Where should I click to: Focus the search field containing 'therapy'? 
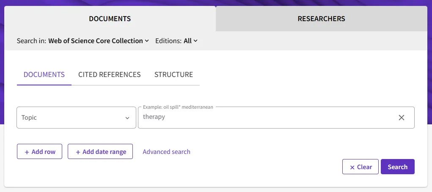coord(267,118)
